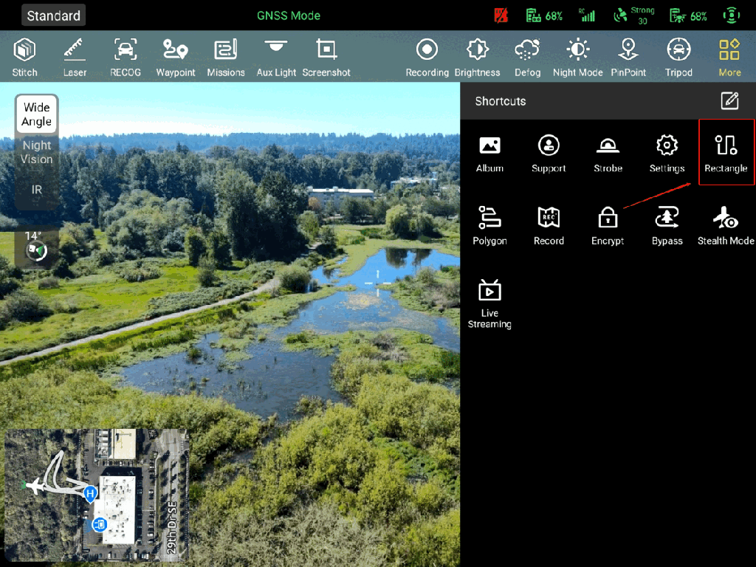
Task: Enable Defog mode
Action: tap(527, 58)
